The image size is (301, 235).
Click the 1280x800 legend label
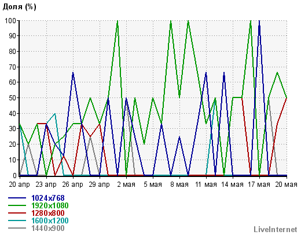[48, 213]
